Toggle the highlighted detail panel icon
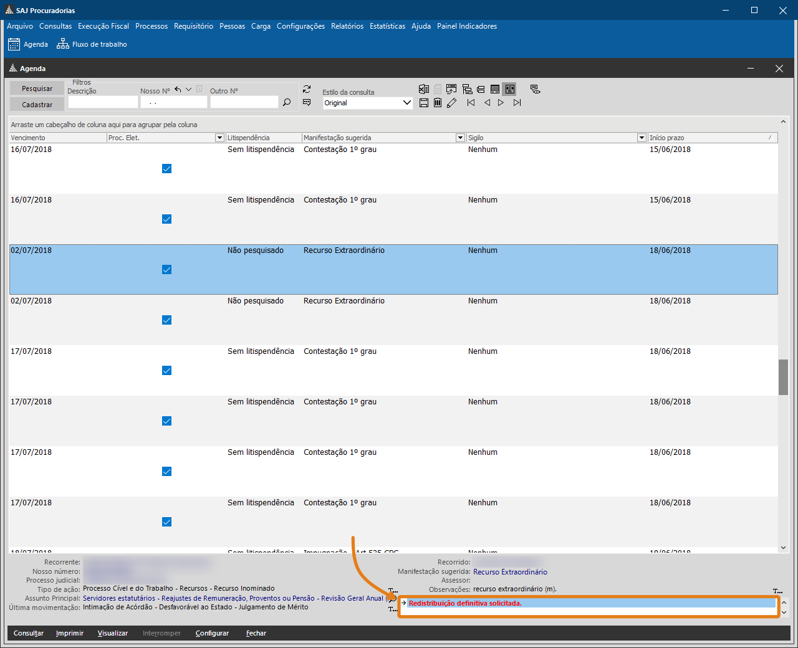Image resolution: width=798 pixels, height=648 pixels. 510,89
